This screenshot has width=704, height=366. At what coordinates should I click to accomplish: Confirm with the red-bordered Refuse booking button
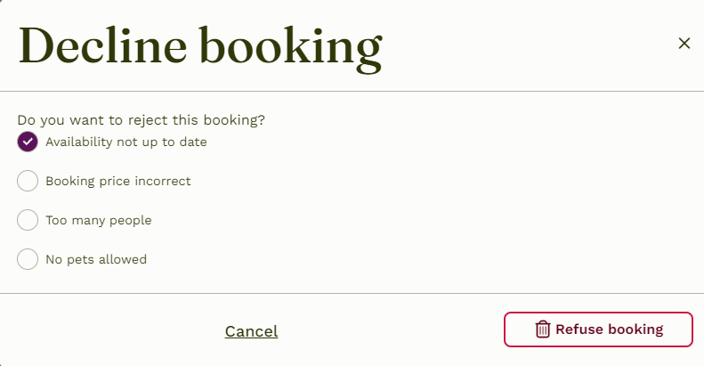click(x=598, y=329)
